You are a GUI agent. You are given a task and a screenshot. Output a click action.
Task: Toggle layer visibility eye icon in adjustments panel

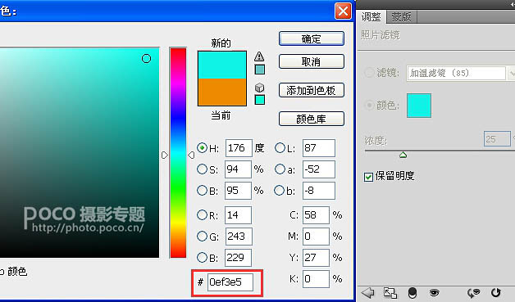(434, 292)
